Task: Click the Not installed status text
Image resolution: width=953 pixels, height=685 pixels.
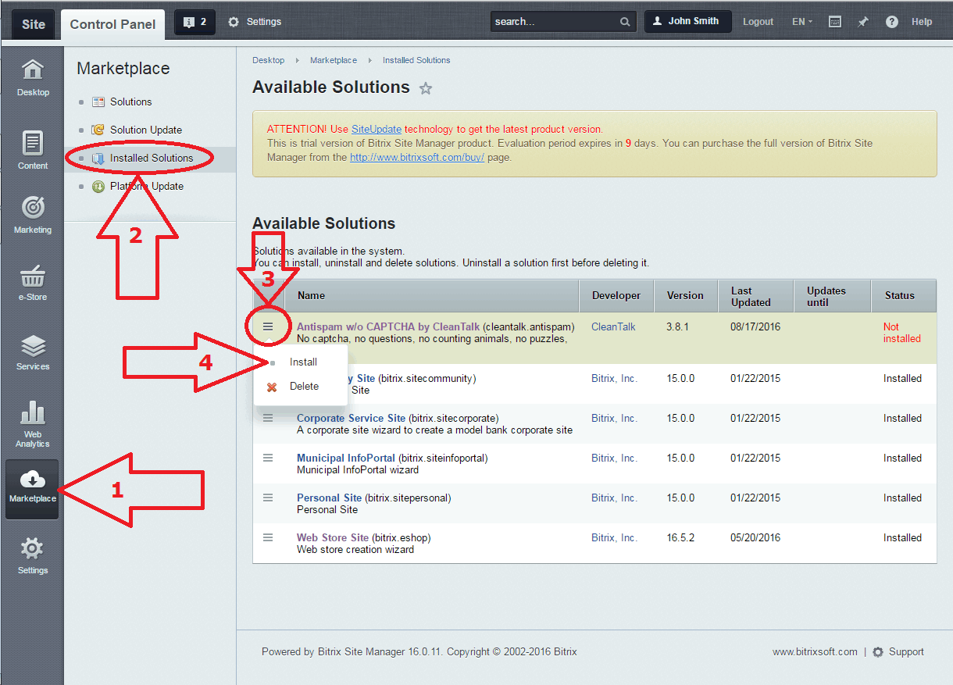Action: (x=901, y=333)
